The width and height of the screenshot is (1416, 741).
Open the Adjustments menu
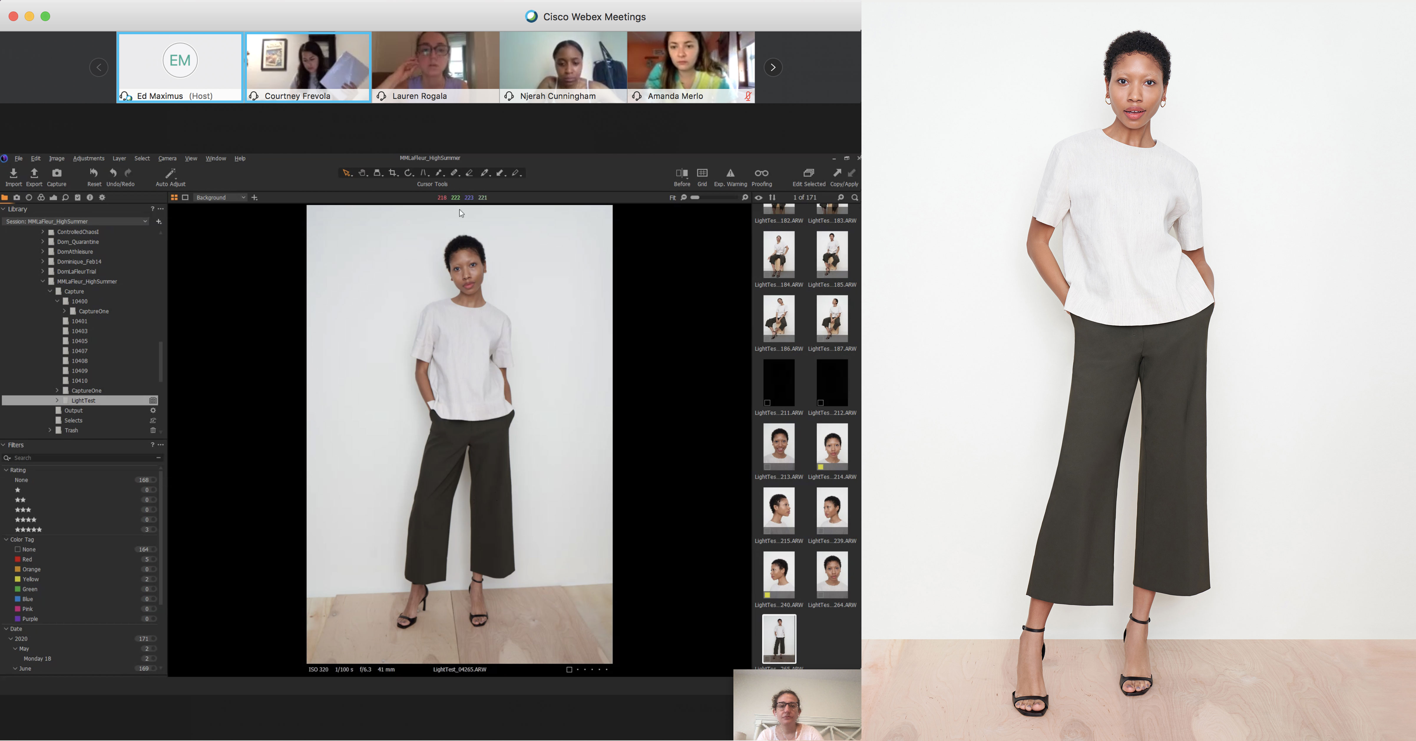point(88,158)
